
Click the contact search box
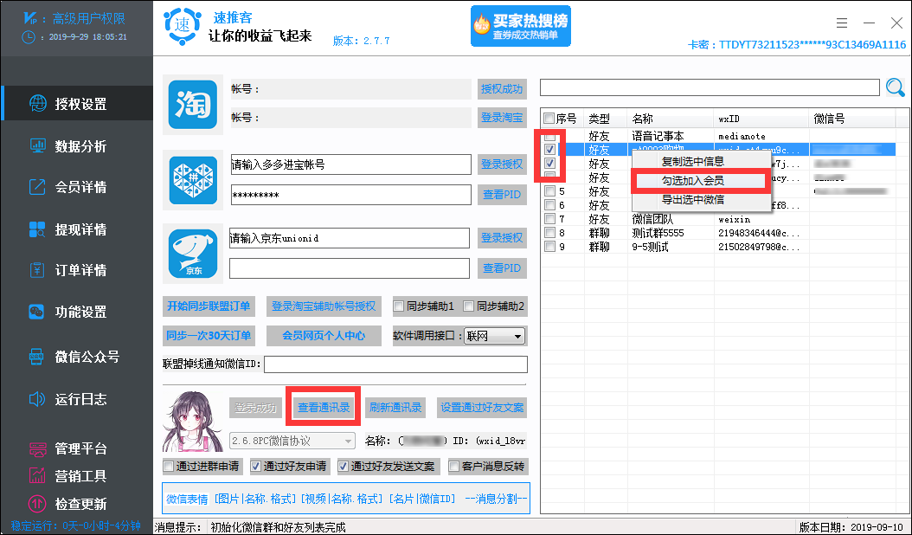[x=710, y=87]
